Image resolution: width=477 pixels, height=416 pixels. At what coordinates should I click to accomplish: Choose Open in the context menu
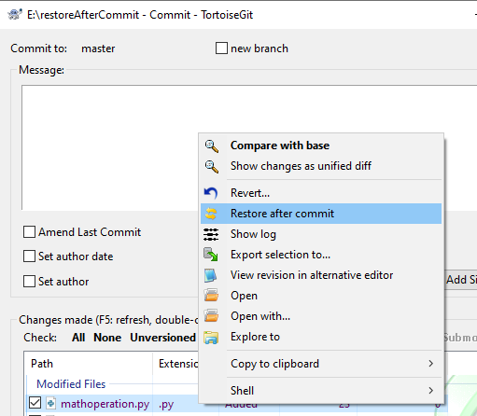pos(321,296)
